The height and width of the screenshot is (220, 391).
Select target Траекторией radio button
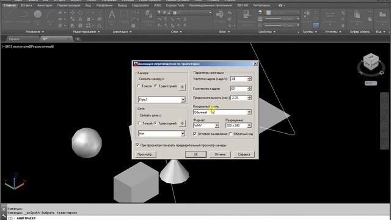coord(156,123)
